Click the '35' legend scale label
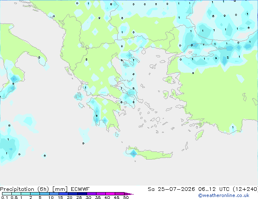This screenshot has width=258, height=199. pos(98,197)
